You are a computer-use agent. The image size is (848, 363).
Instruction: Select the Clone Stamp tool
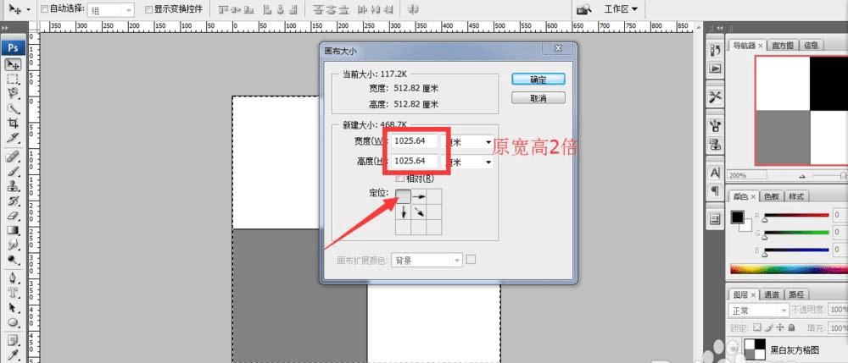click(x=13, y=187)
